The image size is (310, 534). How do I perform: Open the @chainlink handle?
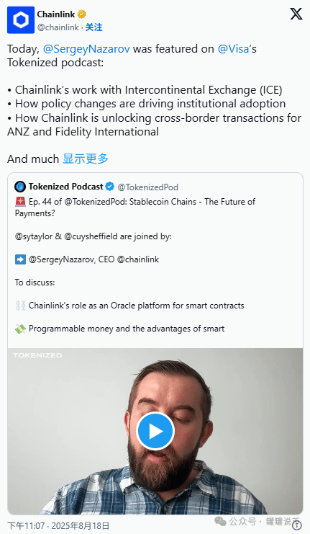pos(58,27)
